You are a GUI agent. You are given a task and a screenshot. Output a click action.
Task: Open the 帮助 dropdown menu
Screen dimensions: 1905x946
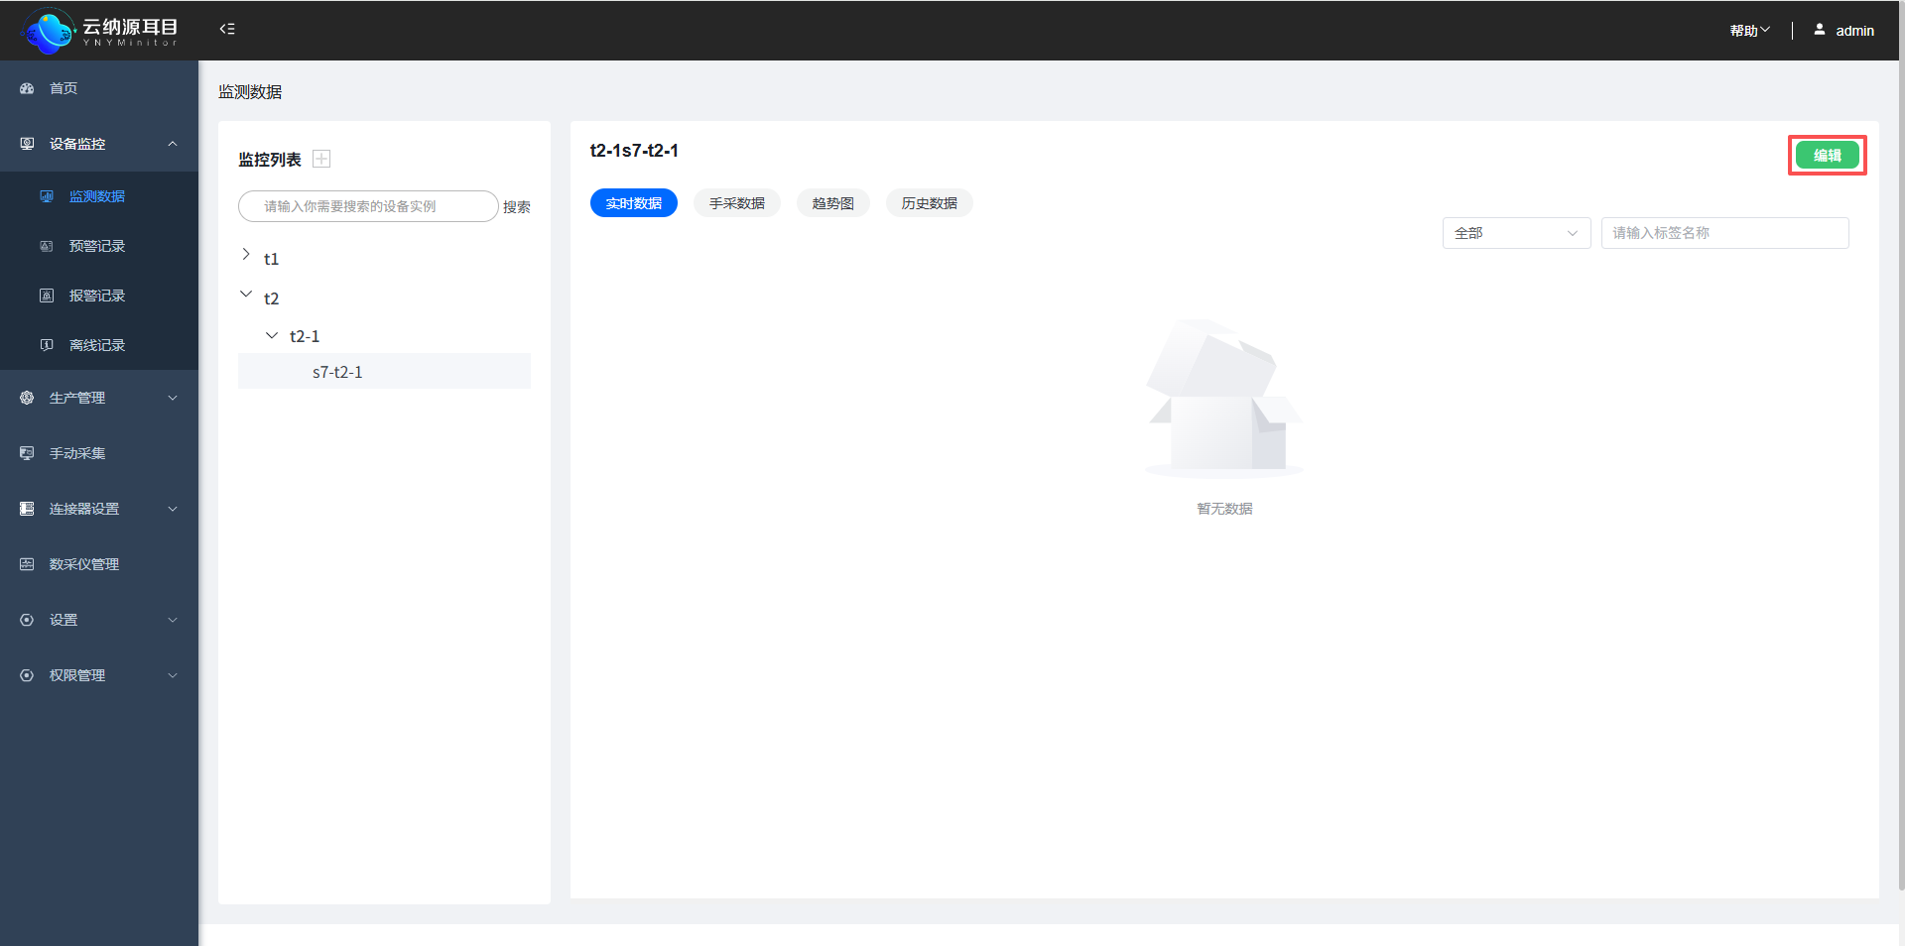coord(1749,31)
